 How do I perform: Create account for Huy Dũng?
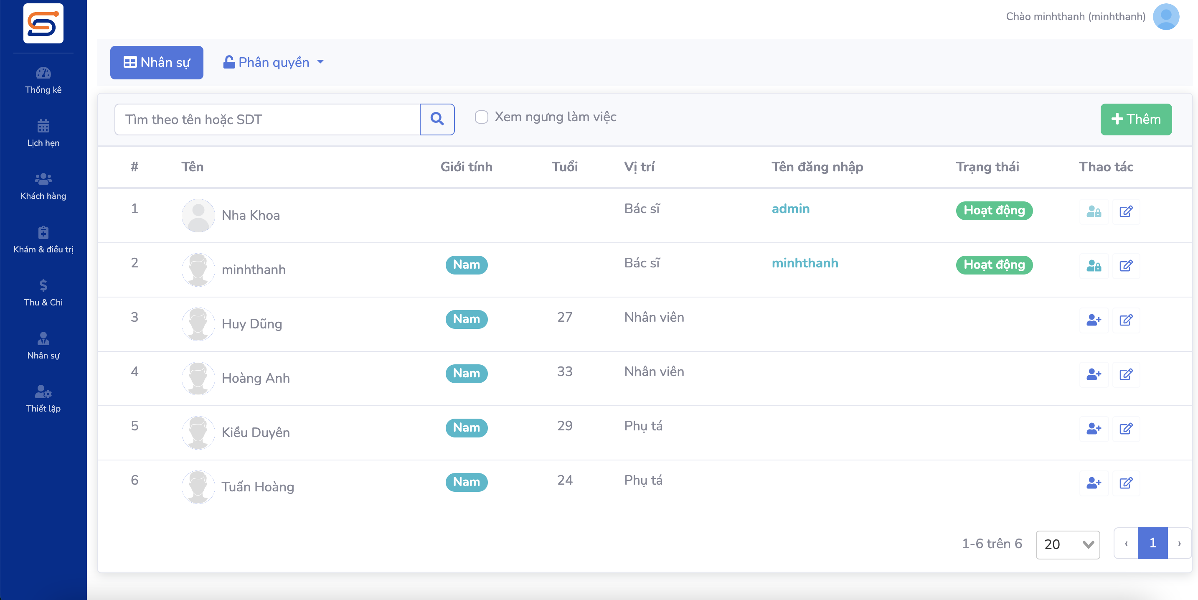coord(1093,320)
